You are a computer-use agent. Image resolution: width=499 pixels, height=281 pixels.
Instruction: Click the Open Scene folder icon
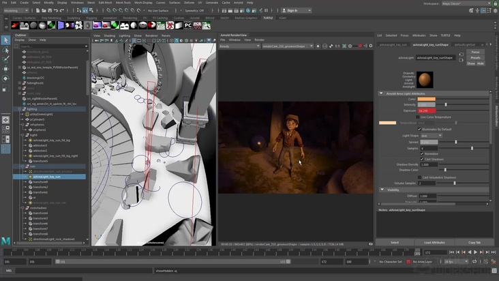tap(44, 10)
